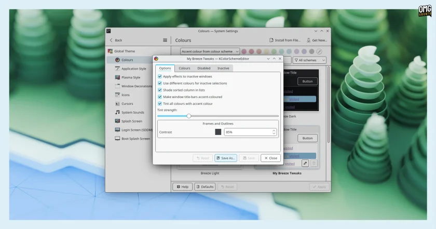Click the Tint strength slider handle
The width and height of the screenshot is (436, 229).
(189, 116)
